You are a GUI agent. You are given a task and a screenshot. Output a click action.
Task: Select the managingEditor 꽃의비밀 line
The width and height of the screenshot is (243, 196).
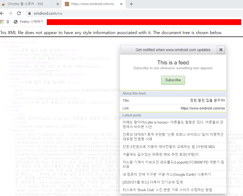[47, 75]
